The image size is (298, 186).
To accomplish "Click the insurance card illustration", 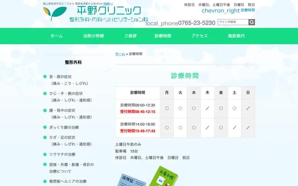I will [131, 180].
